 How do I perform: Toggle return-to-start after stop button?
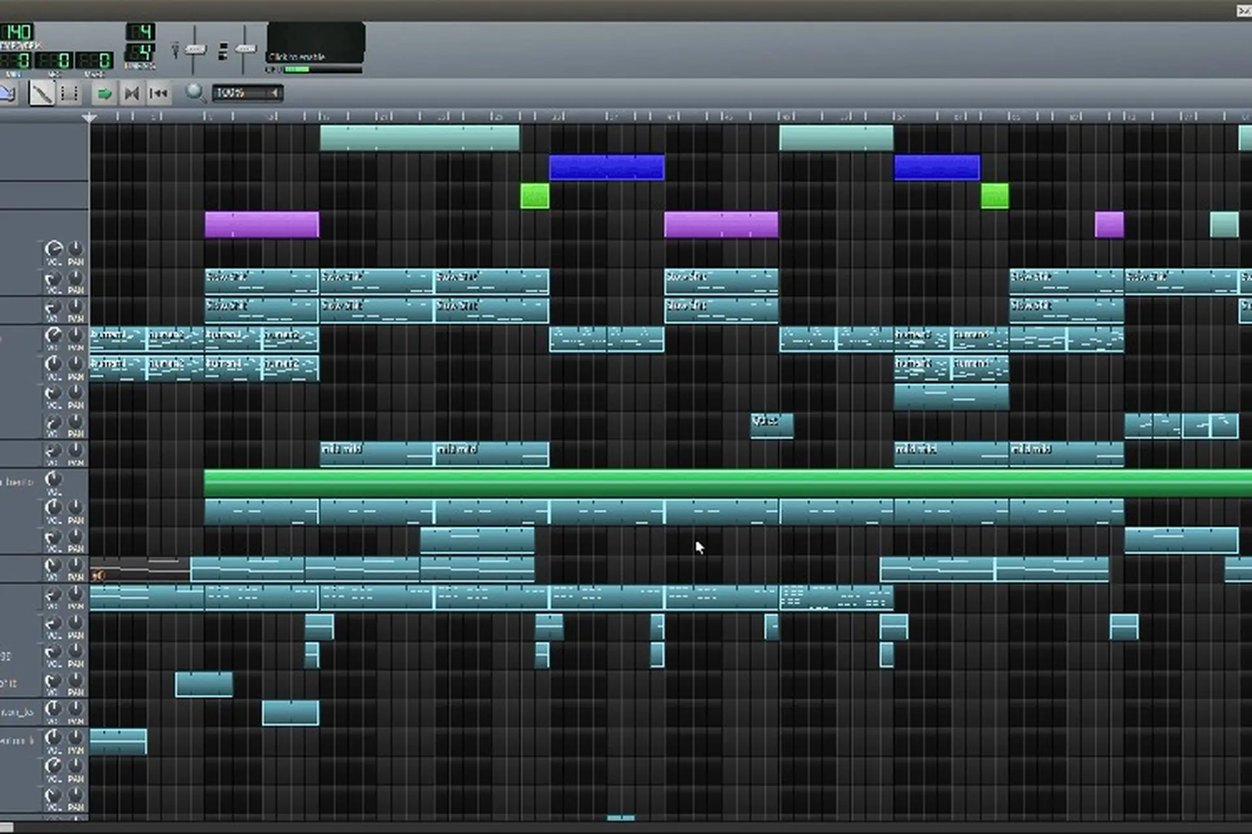[158, 94]
